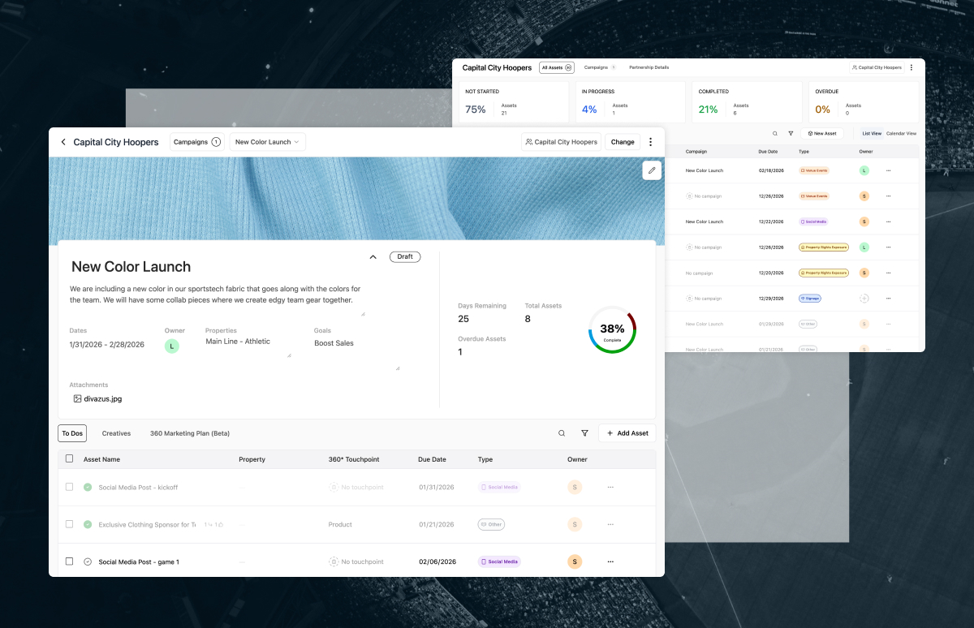
Task: Click the green completed icon for Social Media Post - kickoff
Action: [x=88, y=488]
